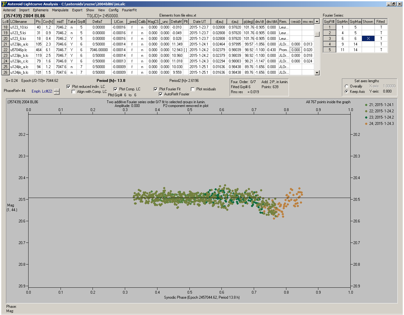Click the lightcurve table scrollbar thumb

pos(317,34)
